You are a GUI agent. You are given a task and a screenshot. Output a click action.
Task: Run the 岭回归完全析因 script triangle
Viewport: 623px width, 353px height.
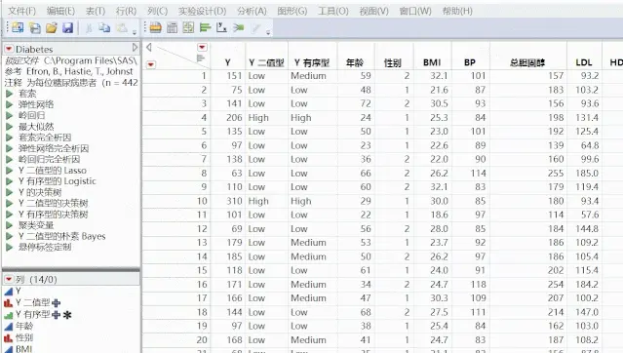click(x=10, y=159)
